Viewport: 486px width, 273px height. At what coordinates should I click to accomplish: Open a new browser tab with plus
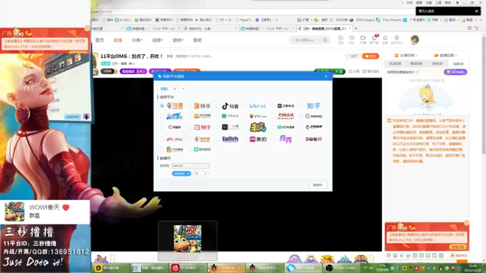click(356, 29)
